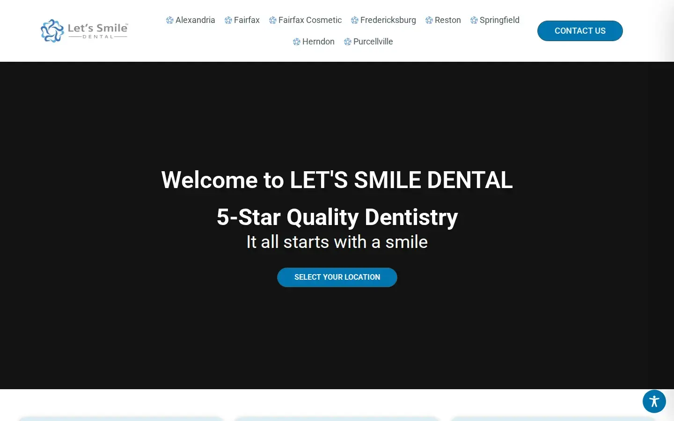Image resolution: width=674 pixels, height=421 pixels.
Task: Go to the Springfield location
Action: [x=499, y=20]
